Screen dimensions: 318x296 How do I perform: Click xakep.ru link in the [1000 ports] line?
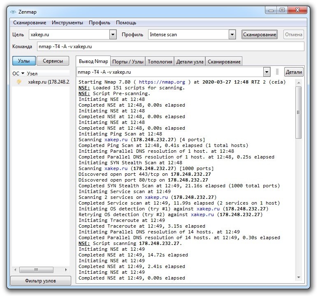116,168
